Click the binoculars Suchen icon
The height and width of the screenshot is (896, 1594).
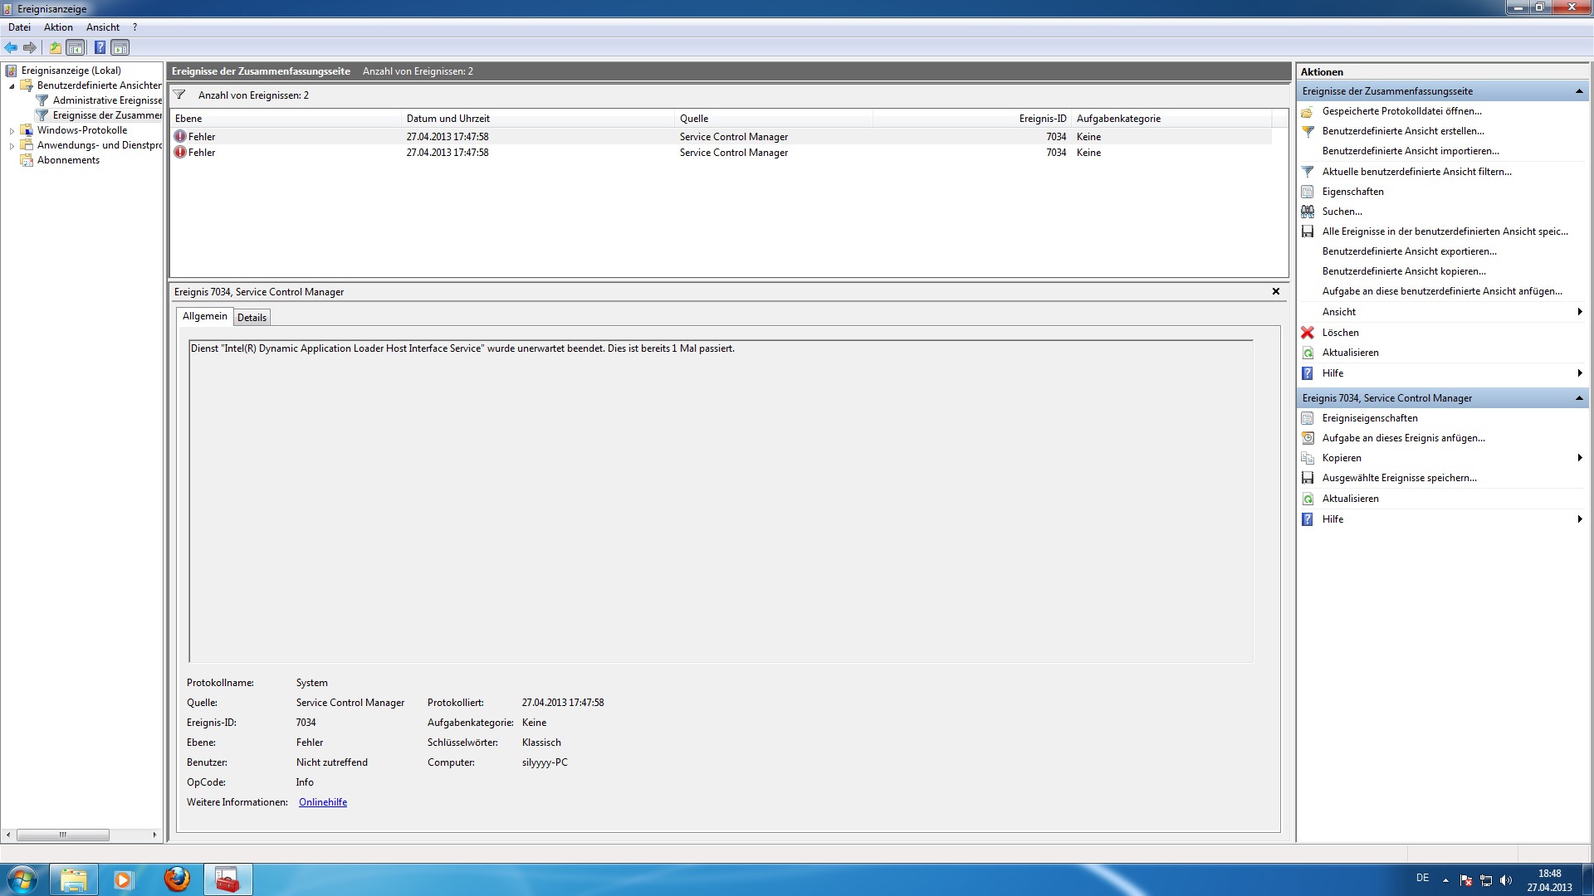[x=1308, y=212]
